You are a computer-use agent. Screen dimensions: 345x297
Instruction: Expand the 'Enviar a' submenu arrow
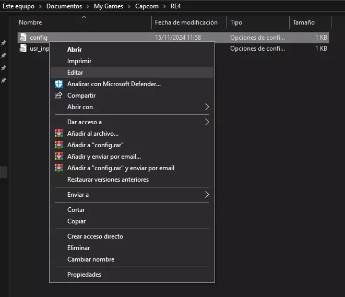pos(207,195)
